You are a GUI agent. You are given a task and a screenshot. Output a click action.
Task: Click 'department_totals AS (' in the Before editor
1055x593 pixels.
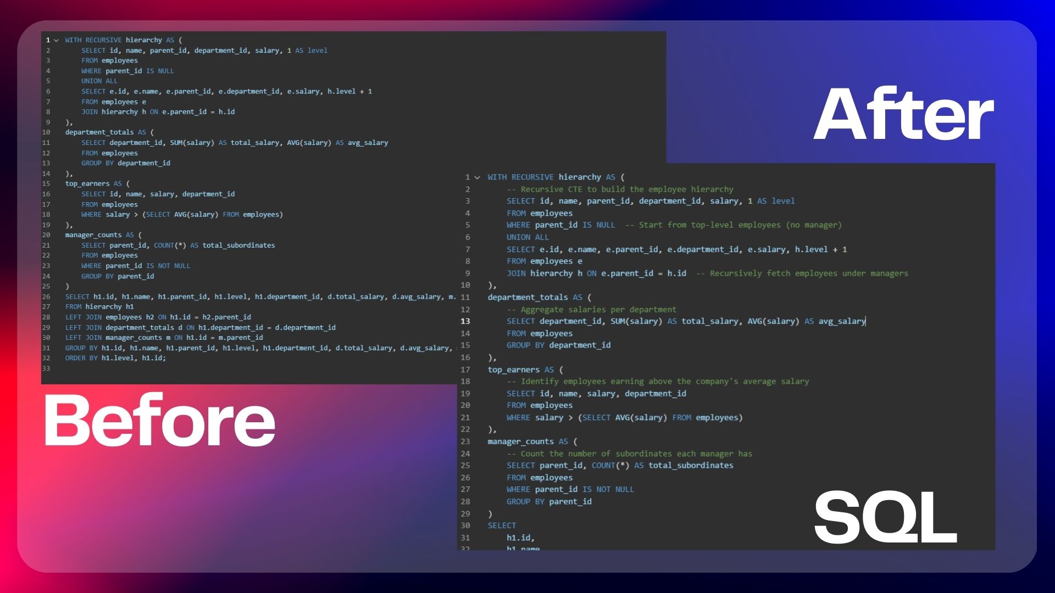pyautogui.click(x=109, y=132)
